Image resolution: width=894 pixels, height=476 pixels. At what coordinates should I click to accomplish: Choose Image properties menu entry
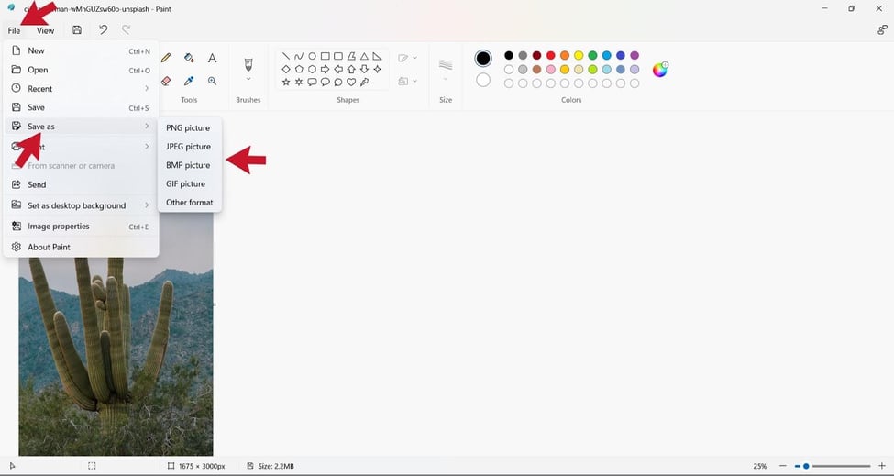tap(81, 227)
